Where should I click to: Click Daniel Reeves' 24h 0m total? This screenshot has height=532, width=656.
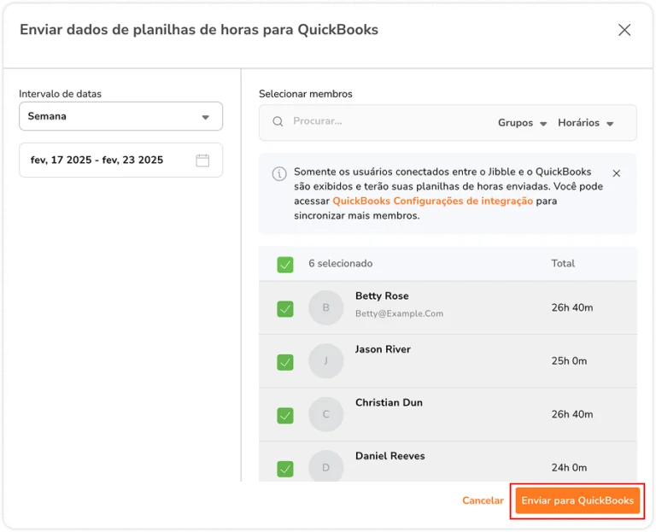(569, 468)
